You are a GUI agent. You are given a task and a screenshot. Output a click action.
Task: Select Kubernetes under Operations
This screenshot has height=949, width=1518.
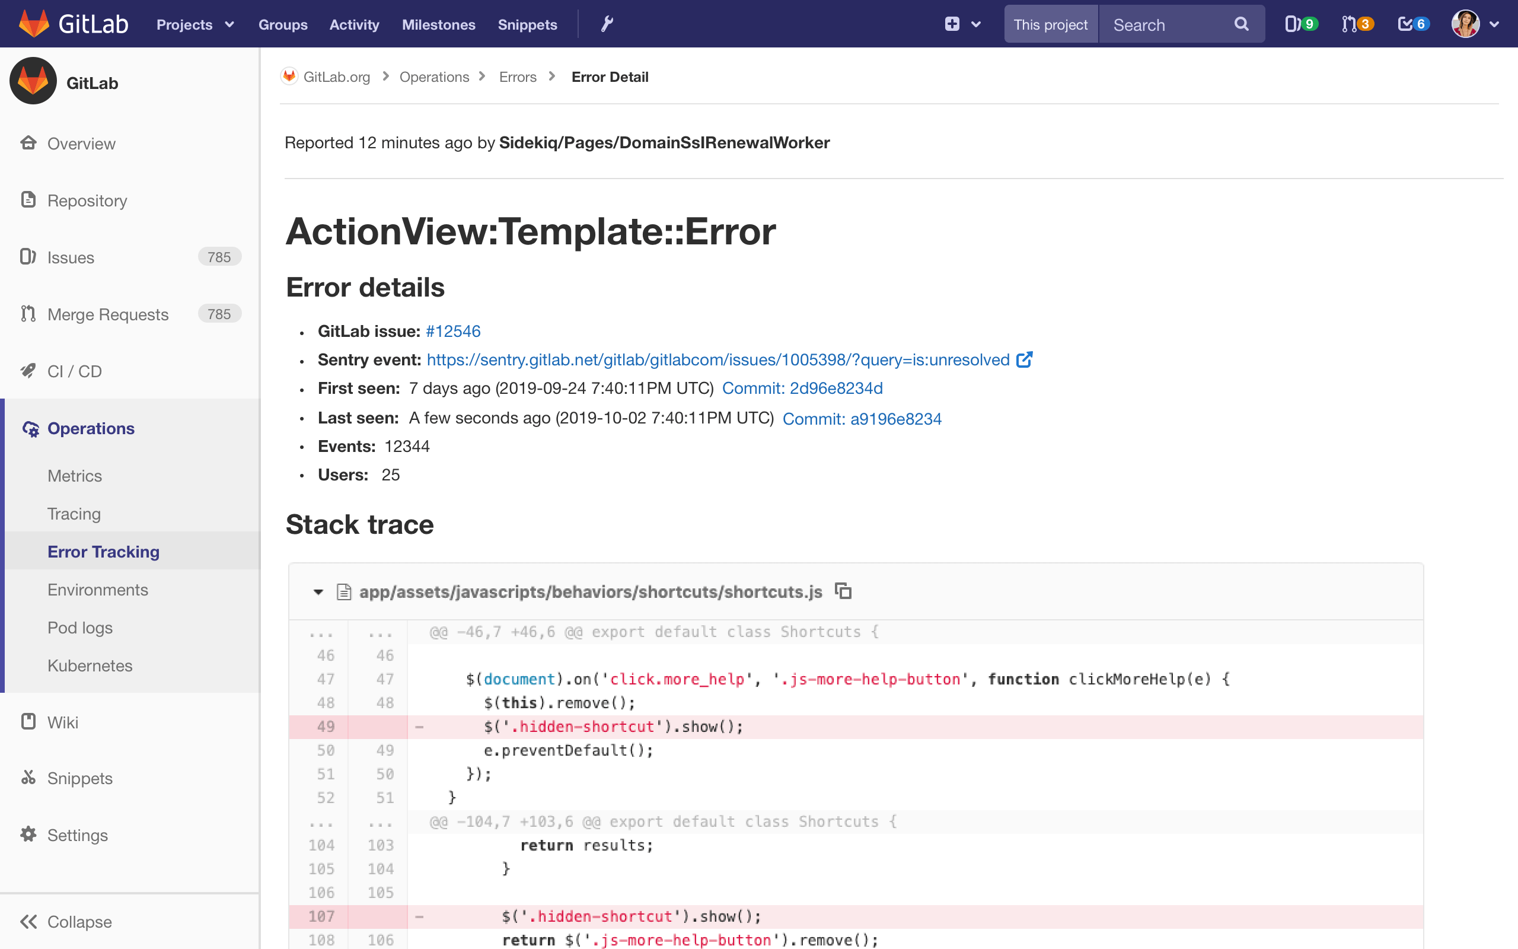pos(90,665)
